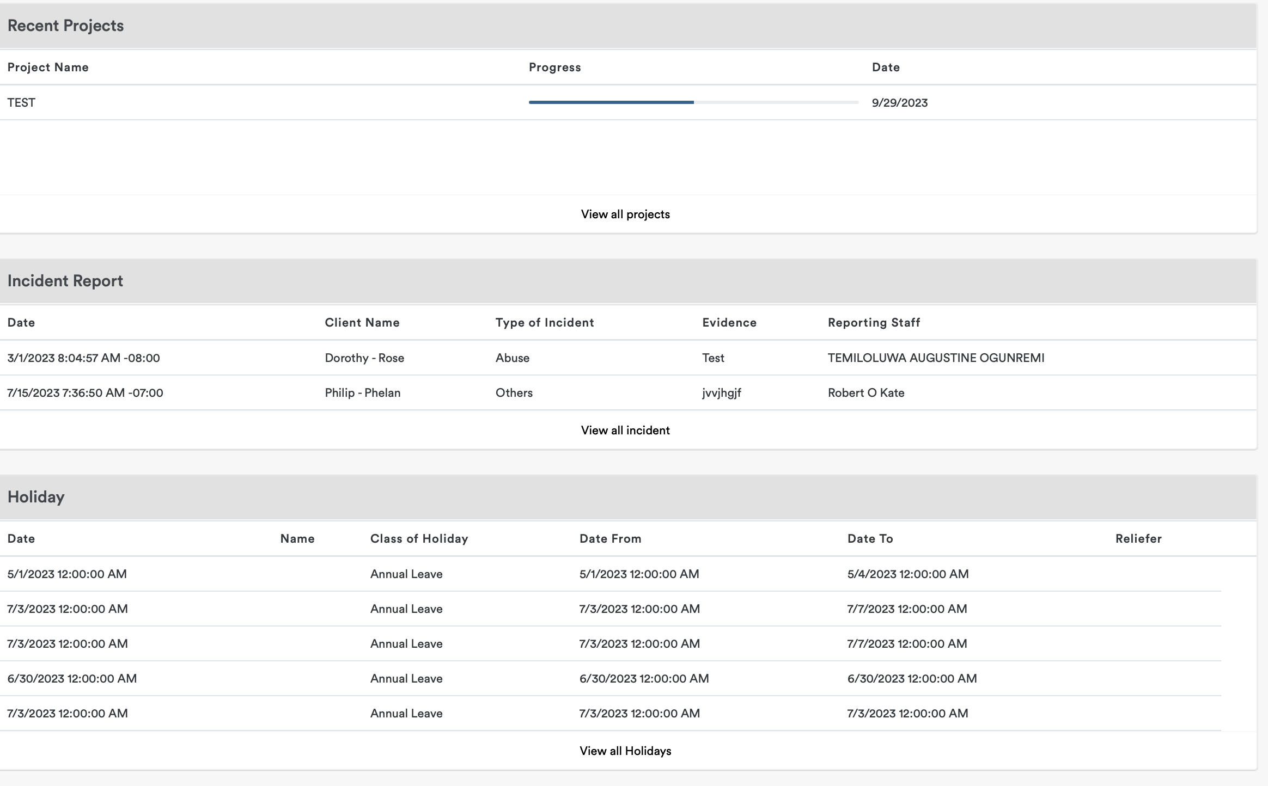Click the Class of Holiday column header
The height and width of the screenshot is (786, 1268).
(419, 539)
